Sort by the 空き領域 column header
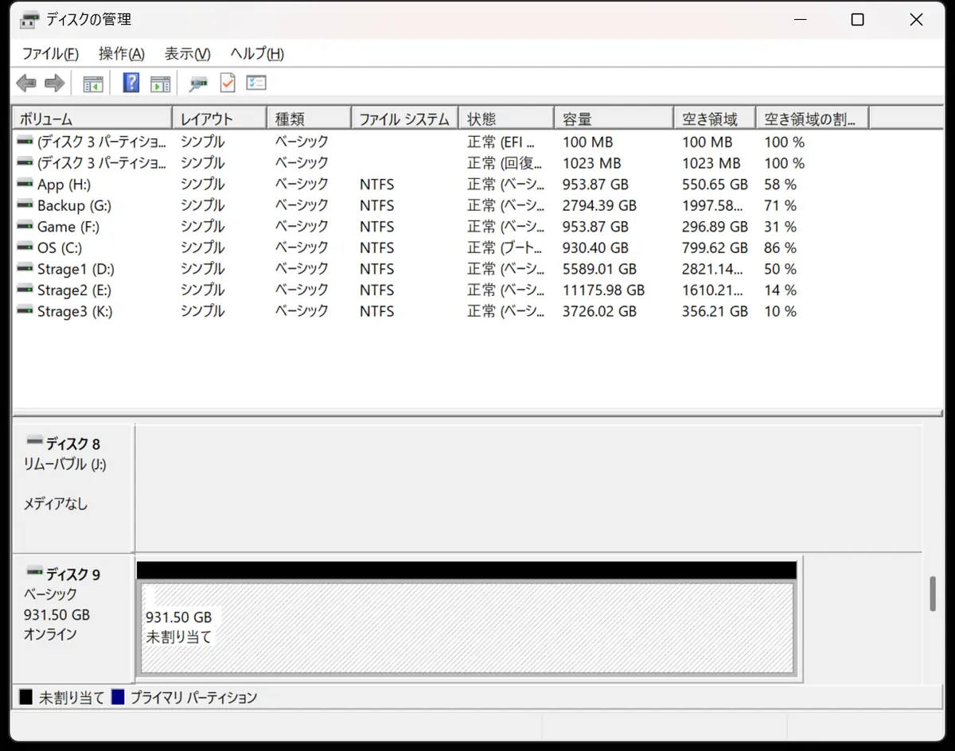 (715, 119)
